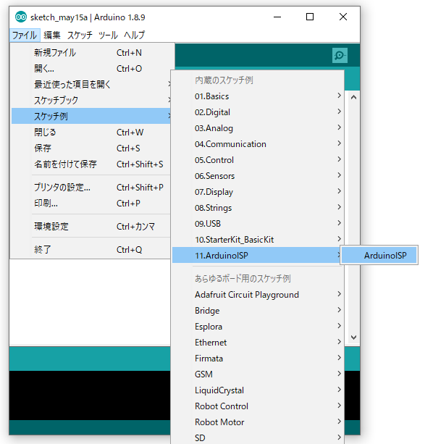
Task: Expand 最近使った項目を開く submenu
Action: click(x=91, y=85)
